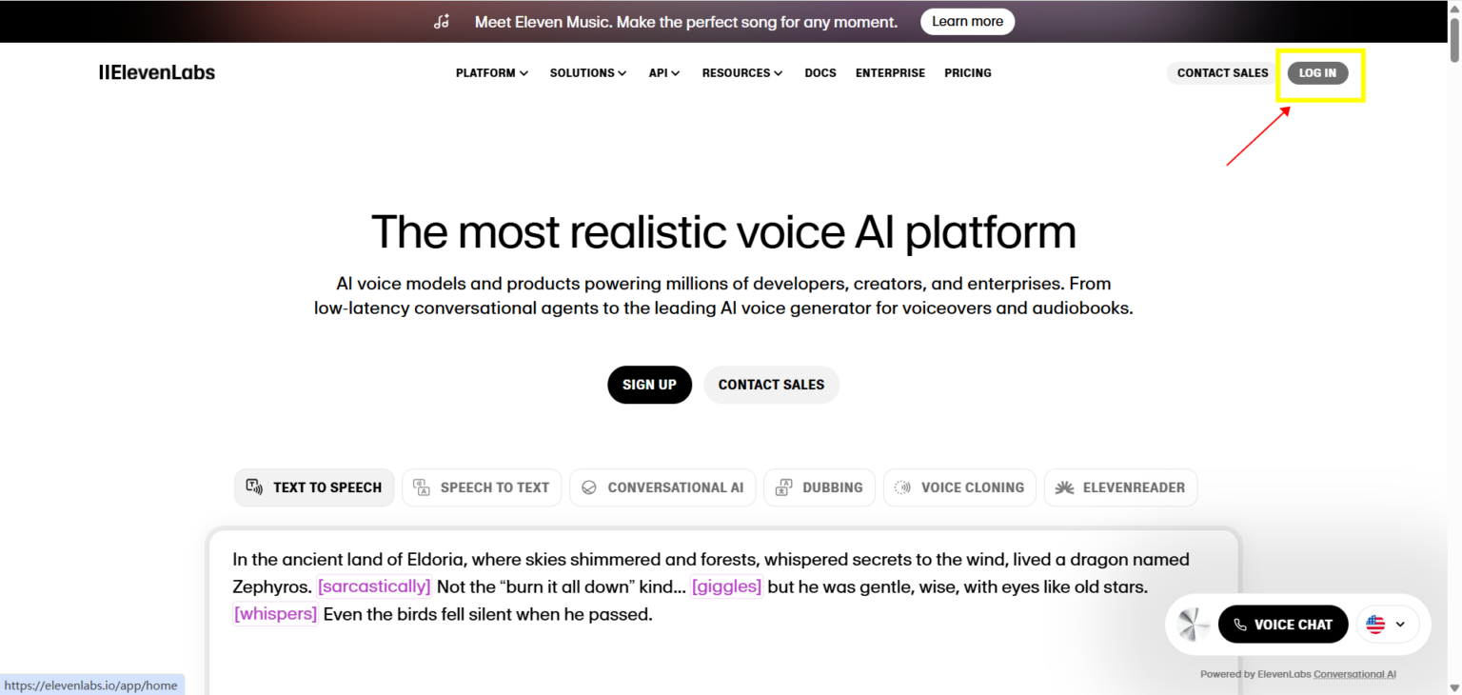The height and width of the screenshot is (695, 1462).
Task: Open the Conversational AI link in the footer
Action: point(1354,673)
